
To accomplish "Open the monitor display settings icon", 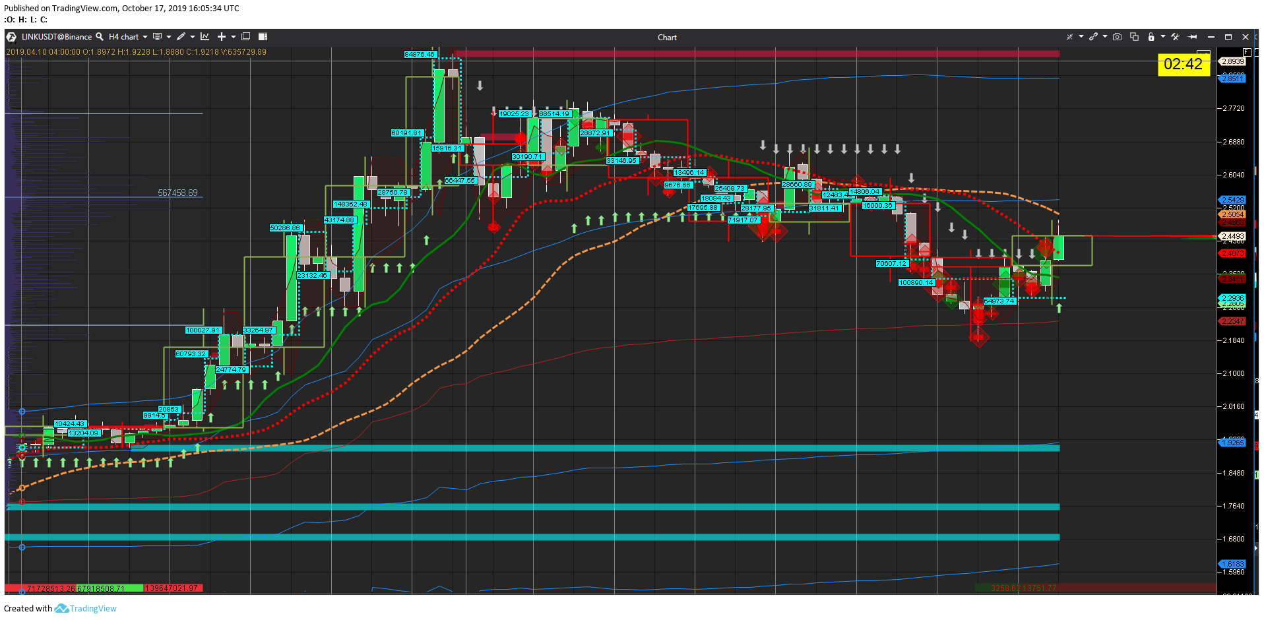I will pos(157,37).
